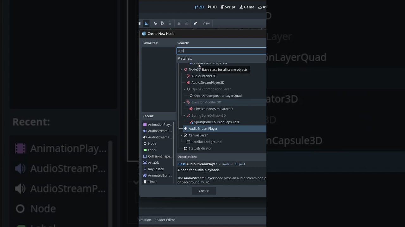
Task: Click SpringBoneCollision3D node icon
Action: coord(188,116)
